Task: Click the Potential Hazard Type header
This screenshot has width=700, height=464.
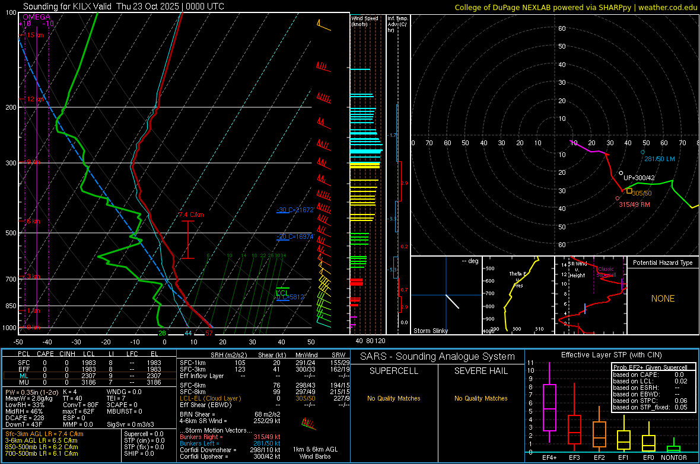Action: pyautogui.click(x=663, y=263)
